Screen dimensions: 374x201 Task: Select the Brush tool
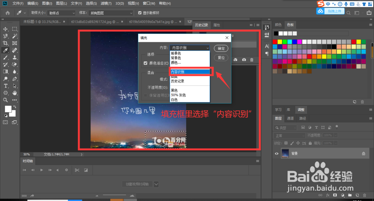coord(5,57)
